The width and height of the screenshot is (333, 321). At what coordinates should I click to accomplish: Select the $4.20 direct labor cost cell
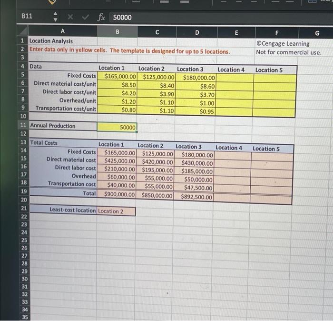[x=117, y=93]
